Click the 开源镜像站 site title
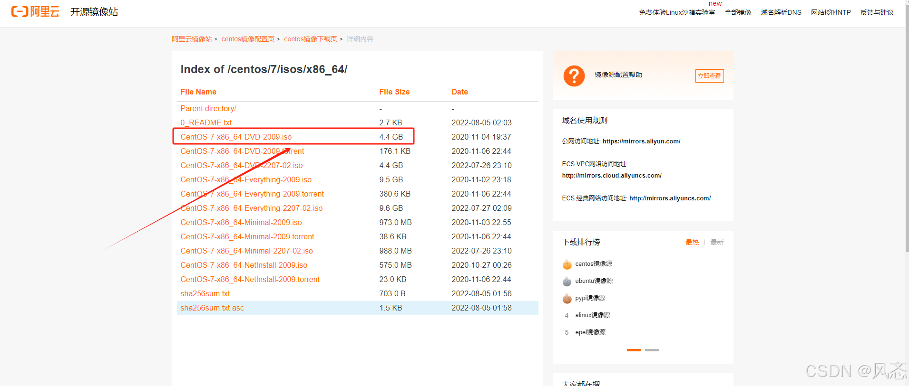 click(94, 12)
